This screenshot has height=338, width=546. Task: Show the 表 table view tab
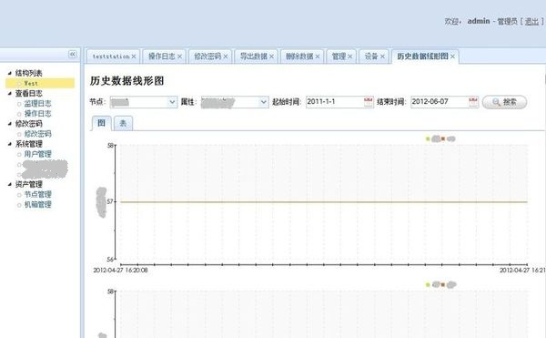click(x=123, y=123)
